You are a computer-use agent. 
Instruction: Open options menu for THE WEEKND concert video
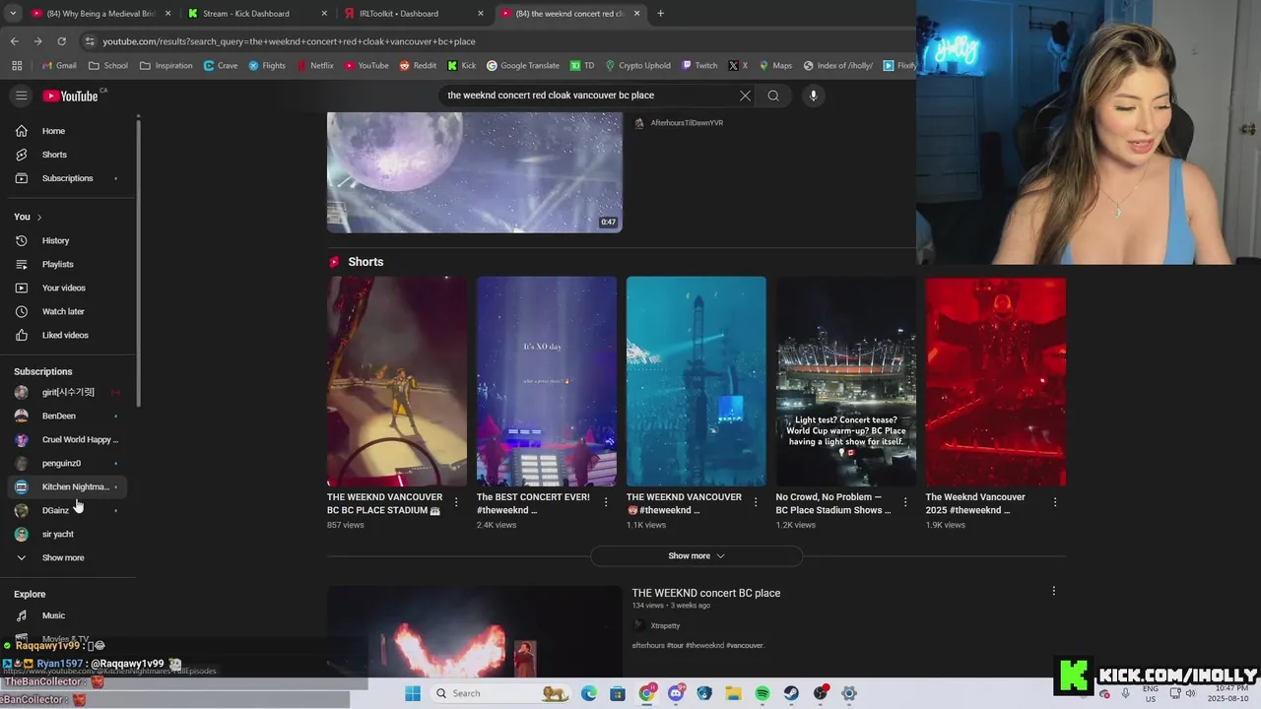point(1053,592)
